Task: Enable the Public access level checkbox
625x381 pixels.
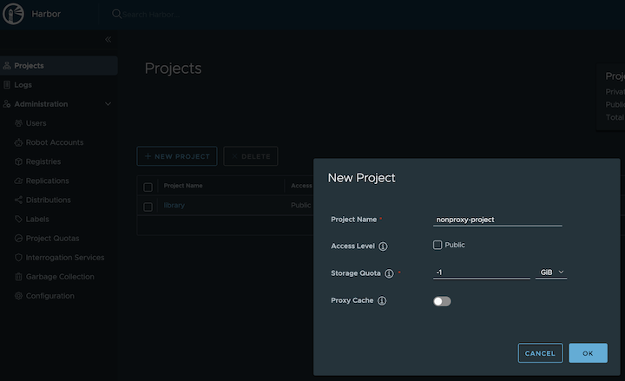Action: coord(437,246)
